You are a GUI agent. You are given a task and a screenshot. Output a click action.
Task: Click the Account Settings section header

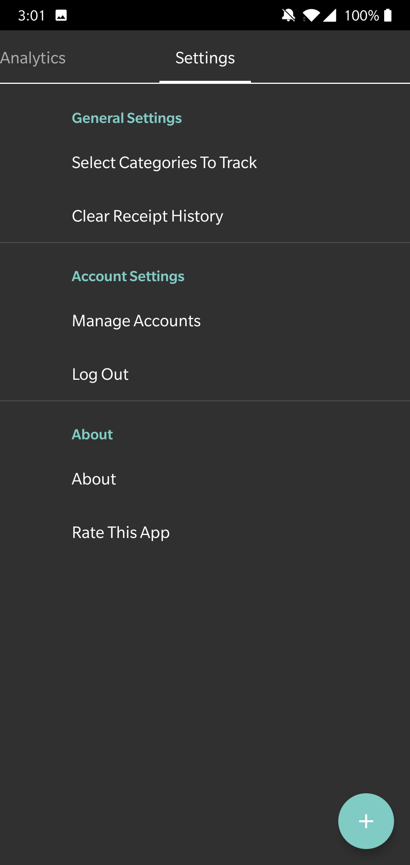point(128,276)
